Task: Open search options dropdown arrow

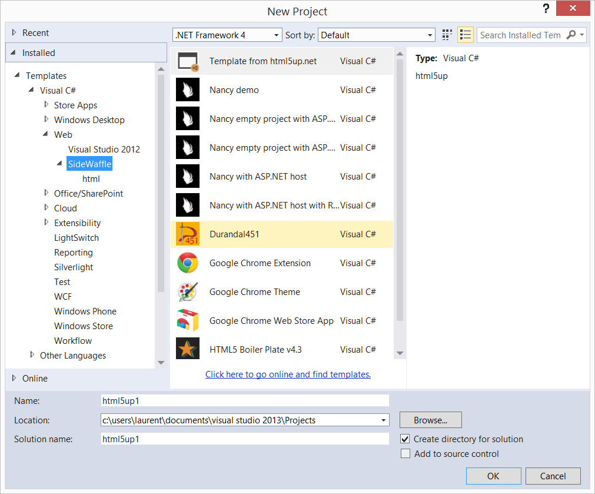Action: [581, 35]
